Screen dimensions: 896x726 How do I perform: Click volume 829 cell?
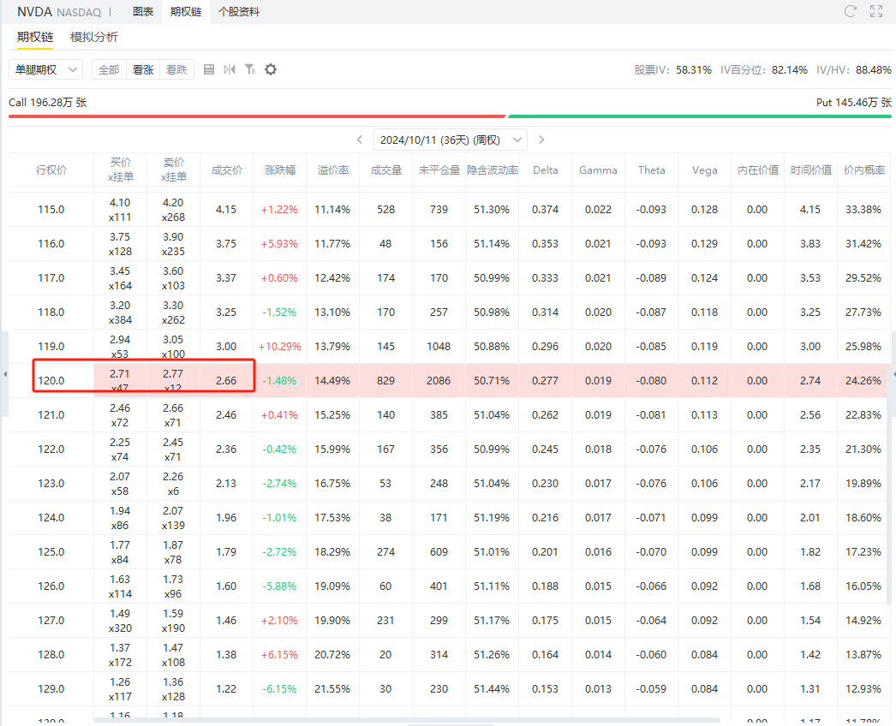(x=385, y=380)
